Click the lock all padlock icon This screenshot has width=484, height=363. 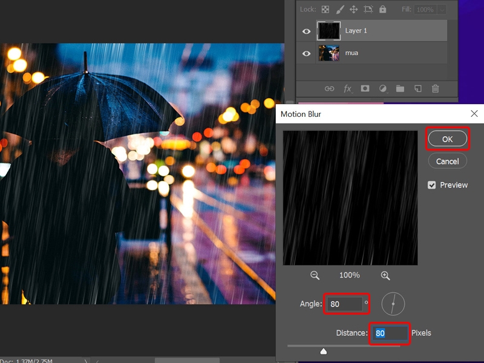(x=382, y=10)
